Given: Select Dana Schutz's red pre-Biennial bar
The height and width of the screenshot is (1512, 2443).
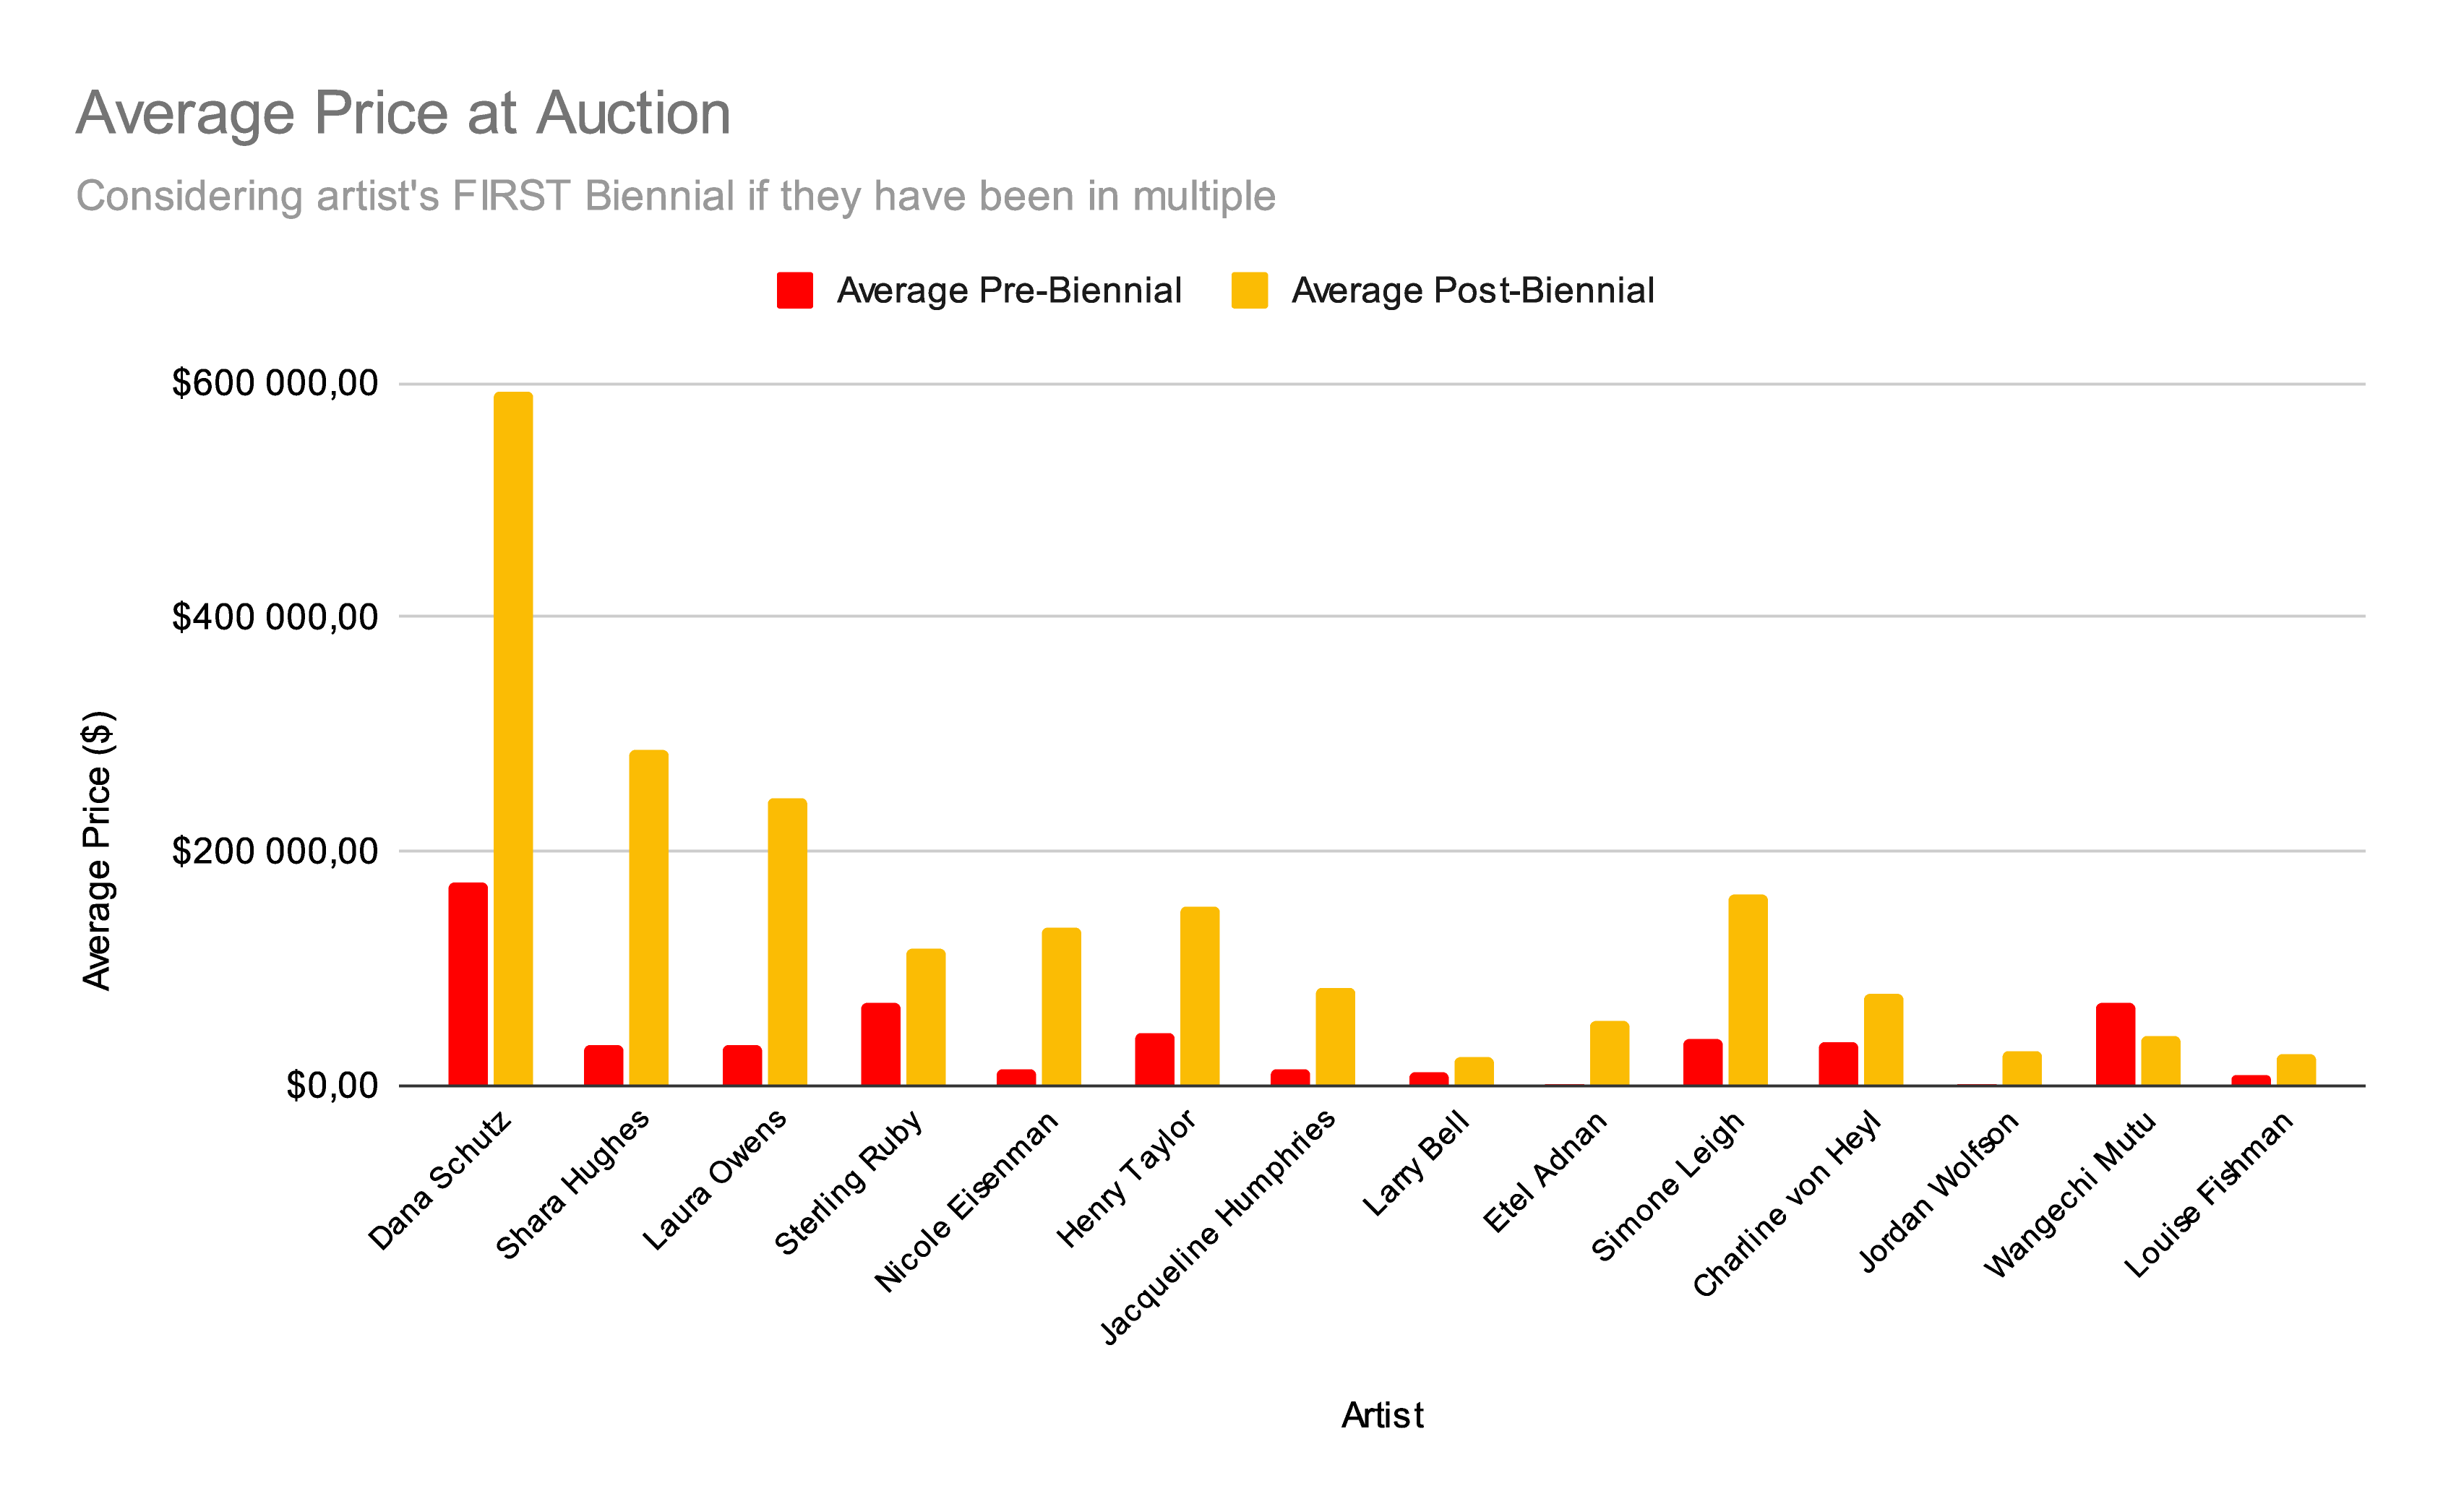Looking at the screenshot, I should 468,984.
